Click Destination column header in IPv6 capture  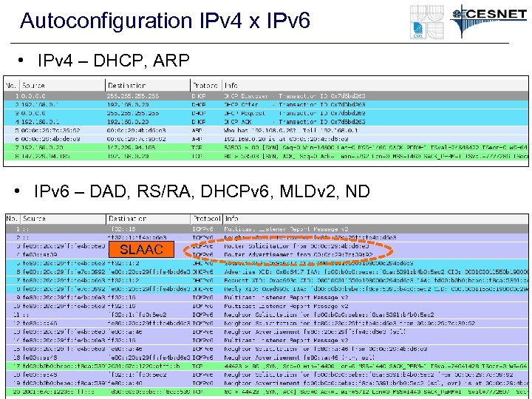coord(149,219)
